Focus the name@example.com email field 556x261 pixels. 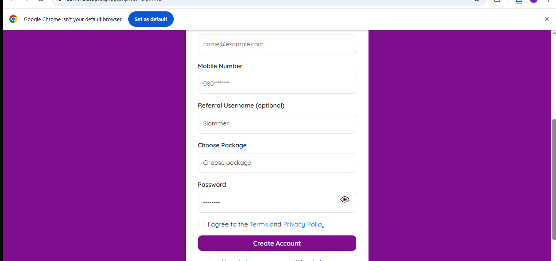[277, 44]
